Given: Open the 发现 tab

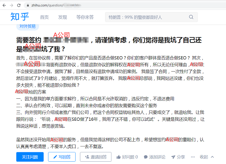Looking at the screenshot, I should (63, 17).
